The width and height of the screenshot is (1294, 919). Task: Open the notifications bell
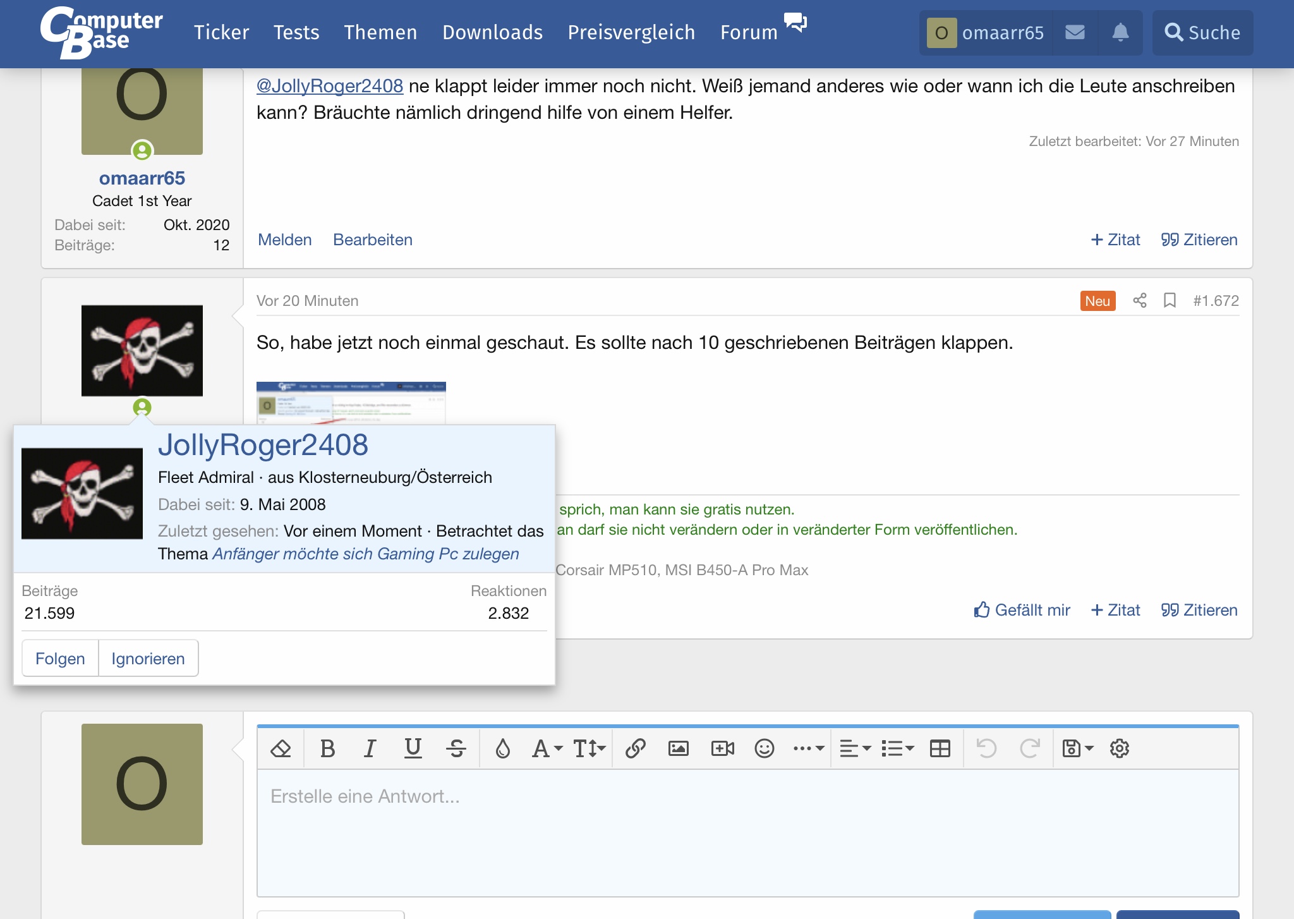click(x=1120, y=32)
